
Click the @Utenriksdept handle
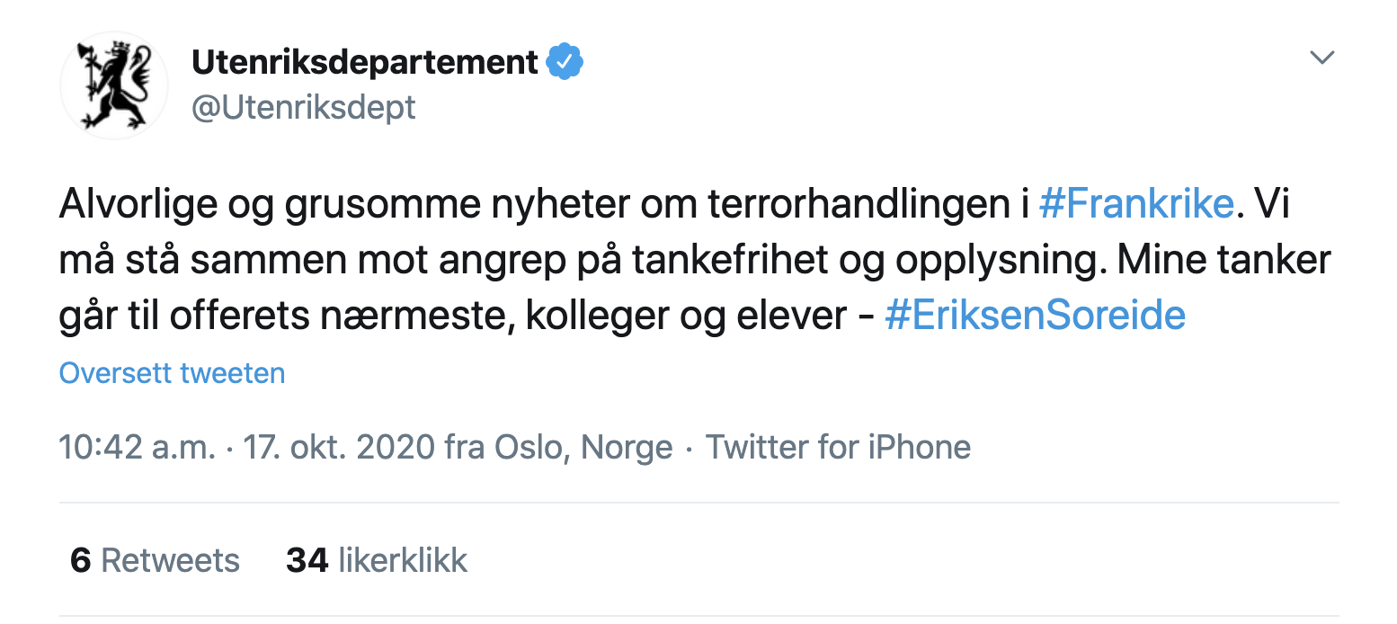[x=304, y=108]
